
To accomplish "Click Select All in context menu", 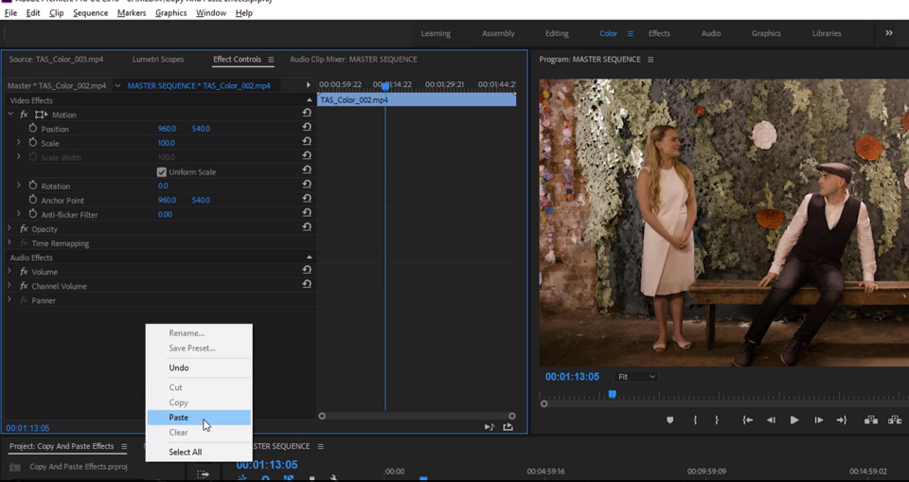I will [186, 452].
